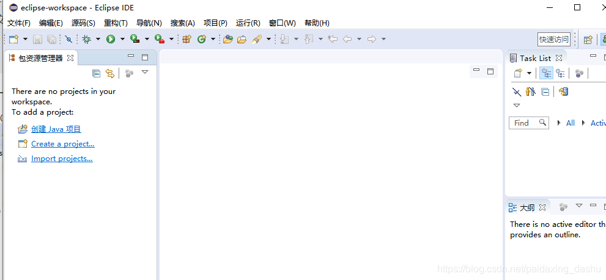Click the 快速访问 quick access field
Viewport: 606px width, 280px height.
554,39
